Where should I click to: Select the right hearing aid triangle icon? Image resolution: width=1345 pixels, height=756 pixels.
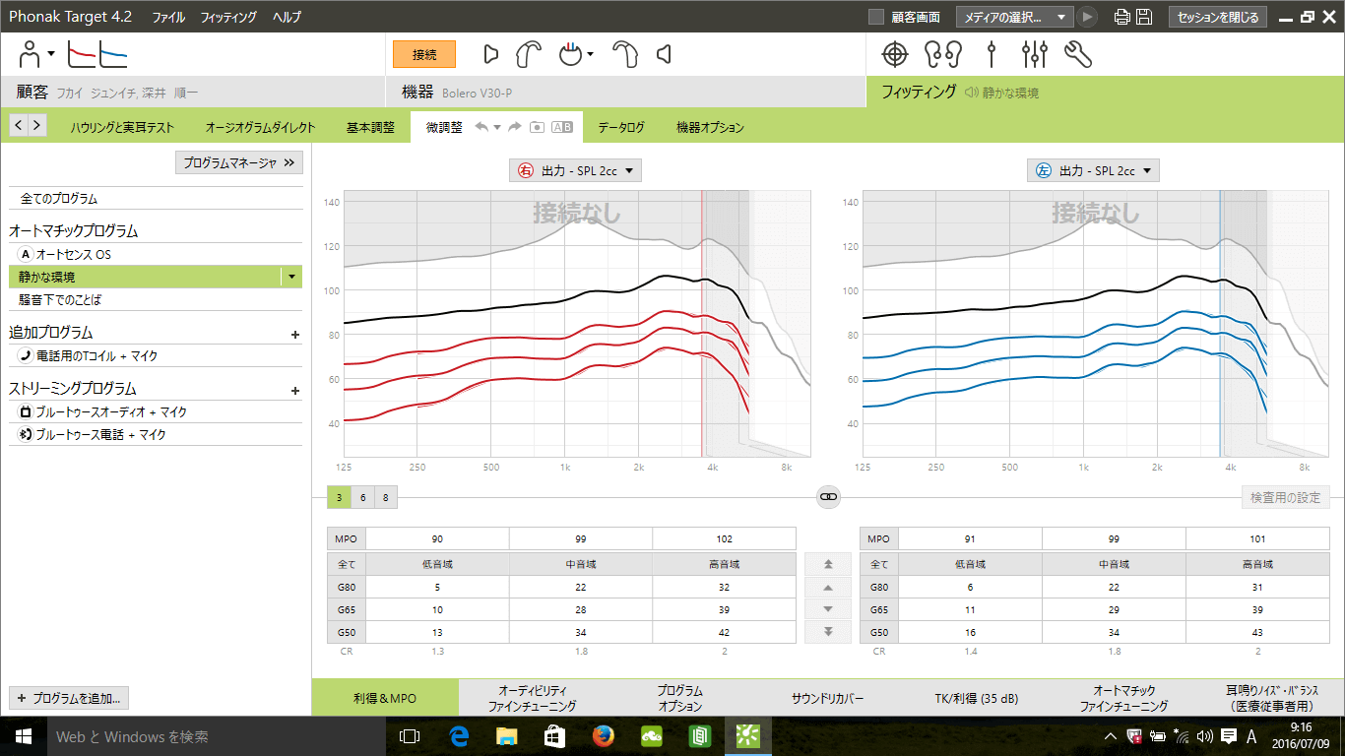pos(491,54)
